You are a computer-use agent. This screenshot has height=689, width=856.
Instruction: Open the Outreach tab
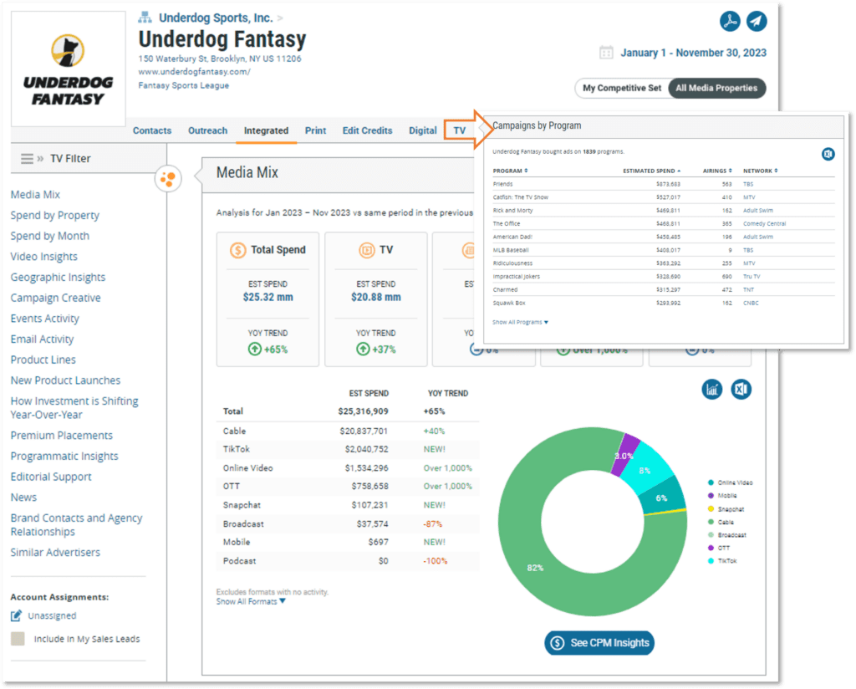[x=207, y=130]
